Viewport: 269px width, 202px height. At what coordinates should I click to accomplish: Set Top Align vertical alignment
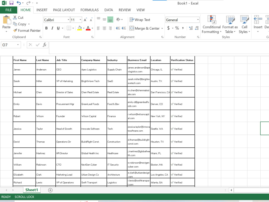(x=98, y=19)
